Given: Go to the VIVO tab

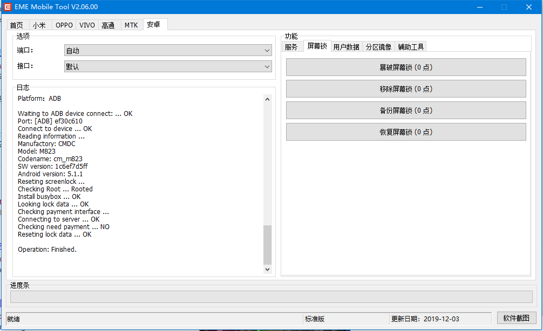Looking at the screenshot, I should click(x=87, y=25).
